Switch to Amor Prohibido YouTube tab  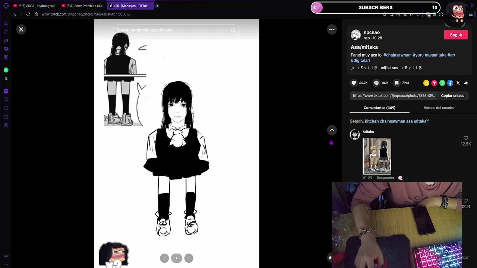[x=83, y=6]
